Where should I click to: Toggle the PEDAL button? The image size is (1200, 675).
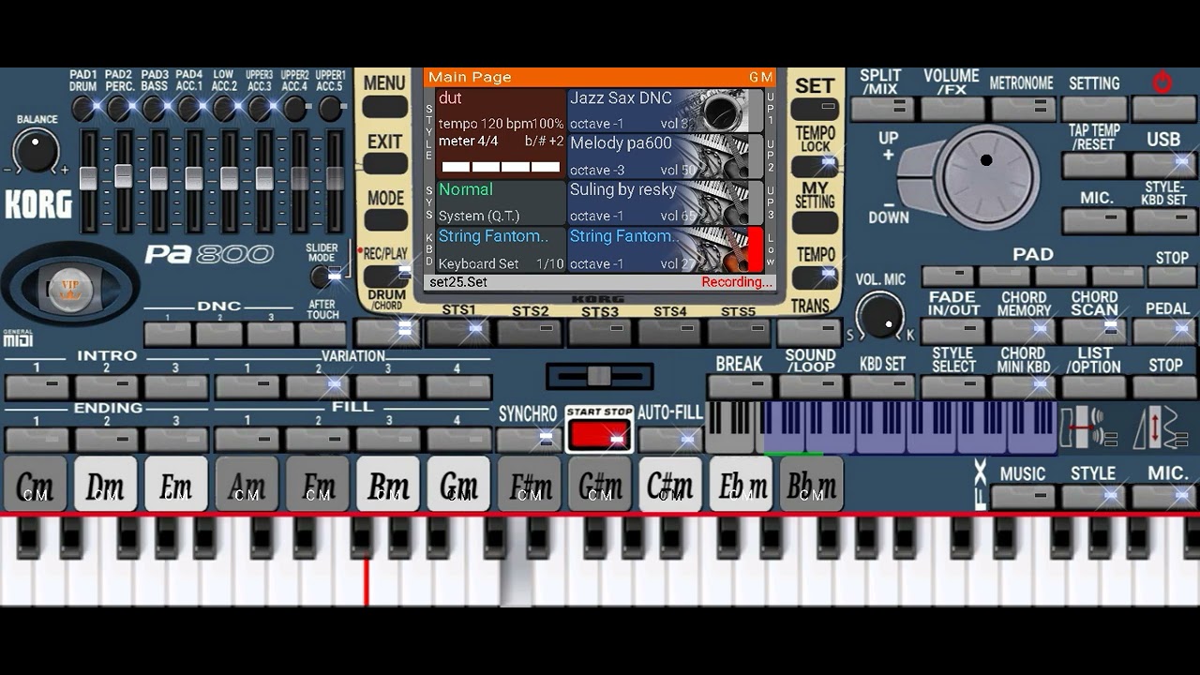pos(1164,330)
